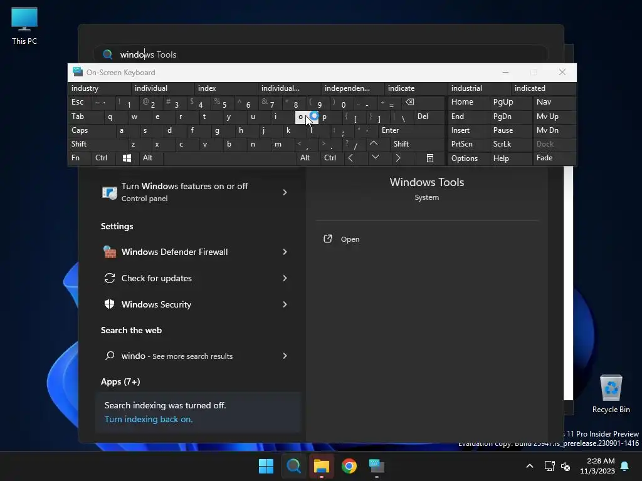Click Turn indexing back on link
This screenshot has width=642, height=481.
tap(148, 419)
